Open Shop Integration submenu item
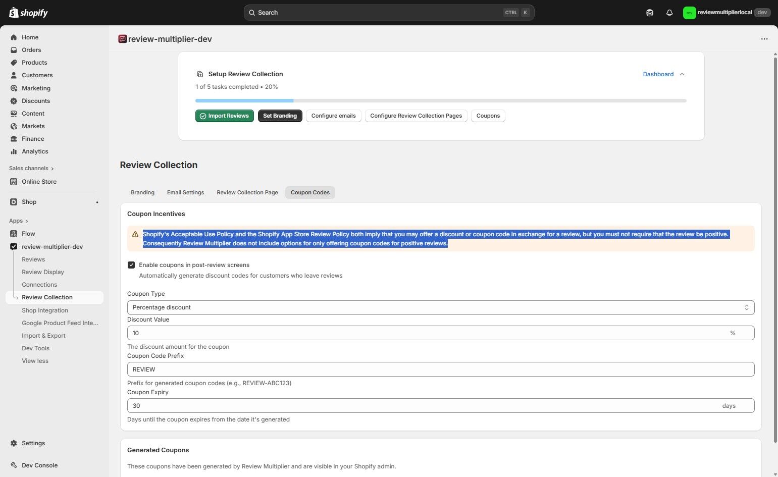 coord(45,310)
